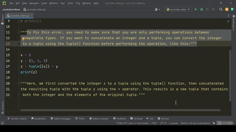Open the JetBrains Toolbox icon at top right
This screenshot has height=132, width=236.
232,10
